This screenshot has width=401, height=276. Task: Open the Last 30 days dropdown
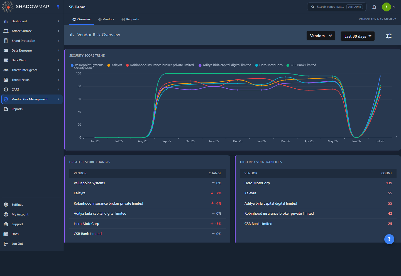click(x=358, y=36)
